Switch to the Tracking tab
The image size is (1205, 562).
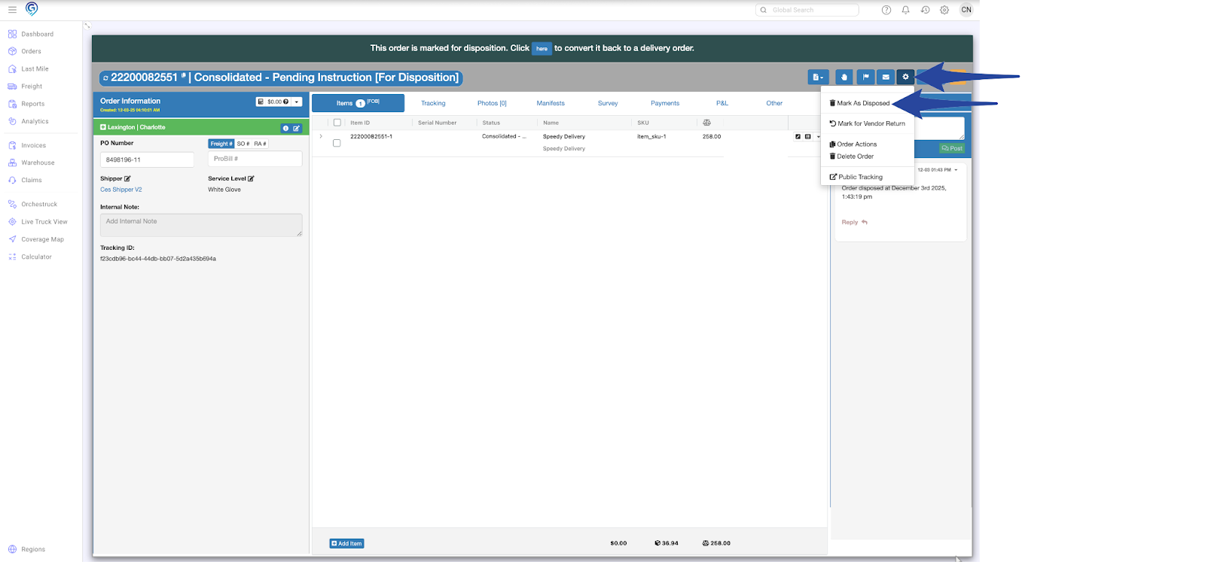click(x=433, y=103)
